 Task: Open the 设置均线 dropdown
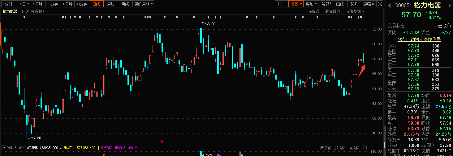[355, 11]
